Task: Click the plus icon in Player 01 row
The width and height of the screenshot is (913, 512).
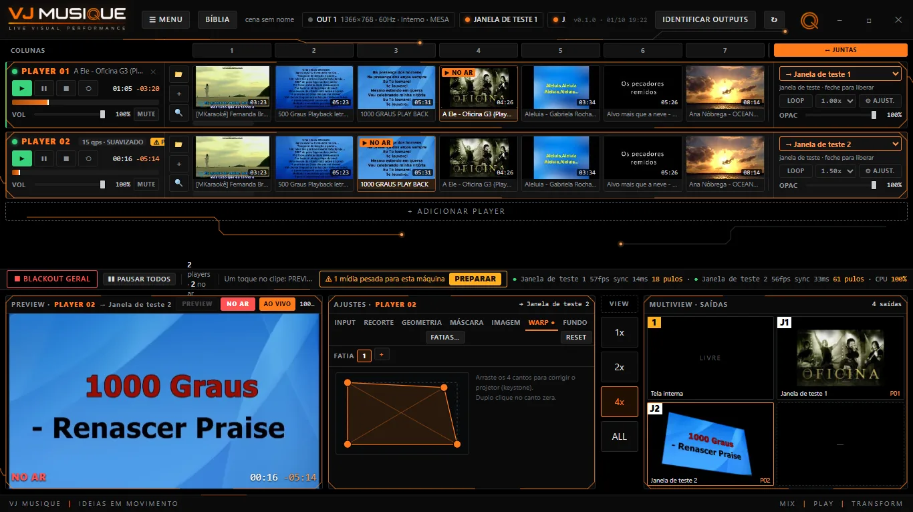Action: 178,94
